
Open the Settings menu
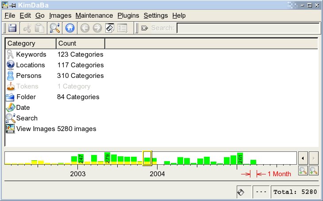[156, 15]
